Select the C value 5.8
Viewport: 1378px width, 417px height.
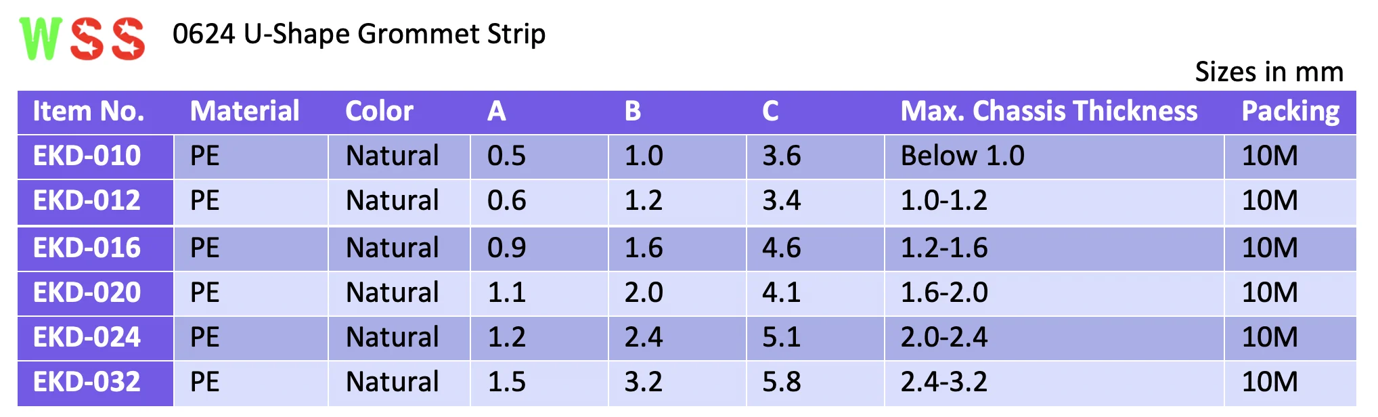click(781, 382)
